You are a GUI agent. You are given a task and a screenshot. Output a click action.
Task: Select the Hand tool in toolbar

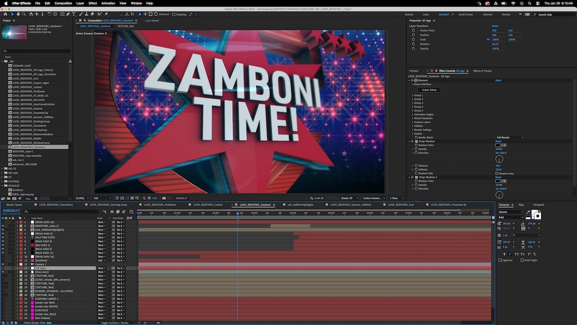point(18,14)
